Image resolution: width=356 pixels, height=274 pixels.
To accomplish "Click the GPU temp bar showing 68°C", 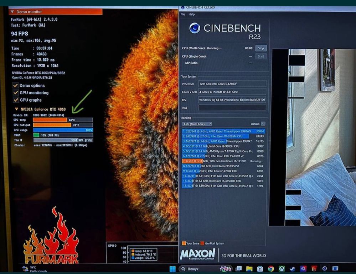I will [63, 120].
